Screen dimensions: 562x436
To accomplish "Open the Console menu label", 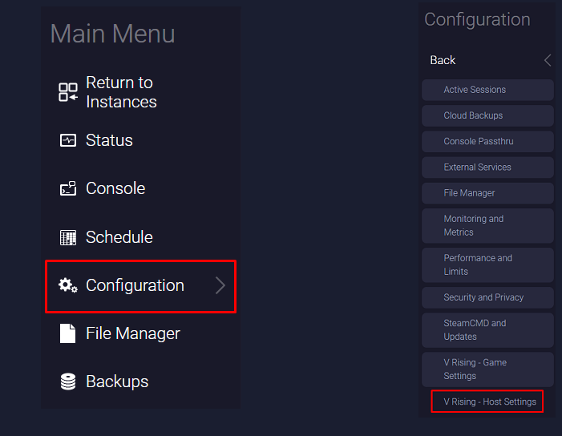I will pyautogui.click(x=115, y=188).
